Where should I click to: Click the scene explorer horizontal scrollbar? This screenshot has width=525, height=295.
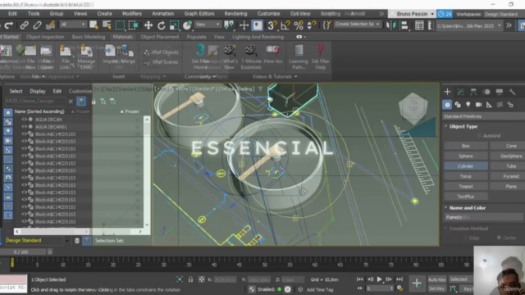[x=79, y=231]
